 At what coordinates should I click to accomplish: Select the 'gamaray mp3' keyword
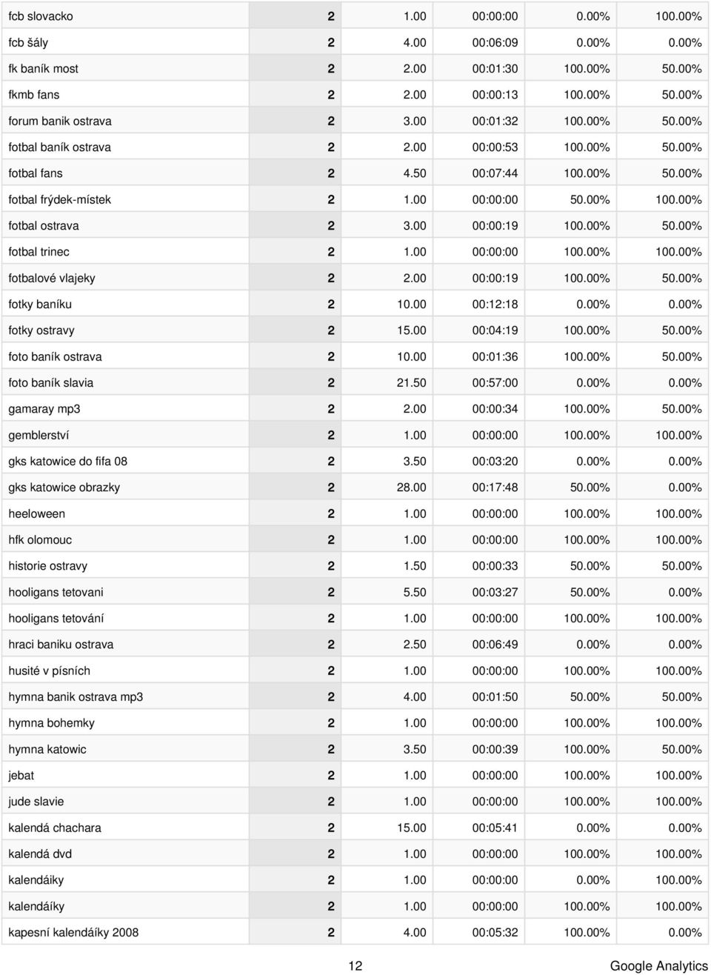tap(44, 409)
